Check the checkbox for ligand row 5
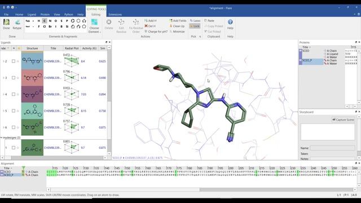The height and width of the screenshot is (203, 361). [x=14, y=111]
